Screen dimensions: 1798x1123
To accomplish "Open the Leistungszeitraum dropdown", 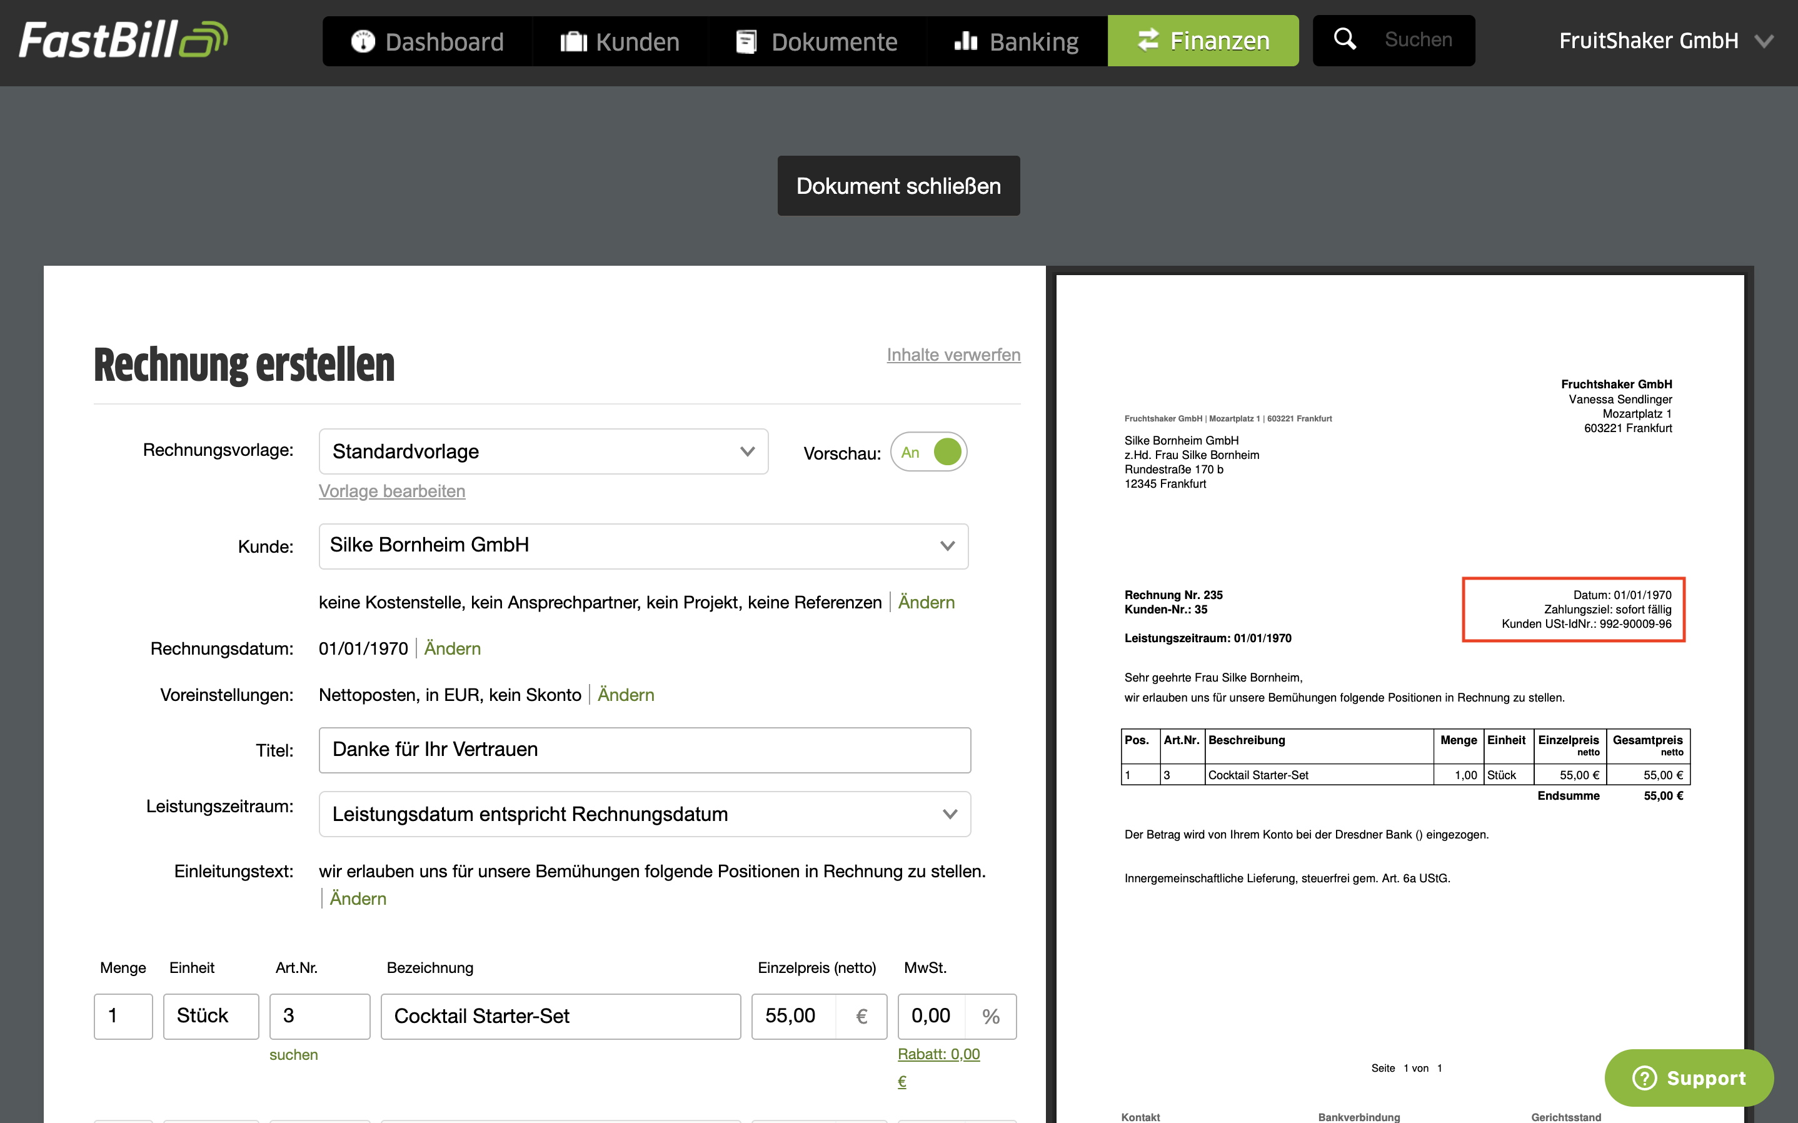I will 644,814.
